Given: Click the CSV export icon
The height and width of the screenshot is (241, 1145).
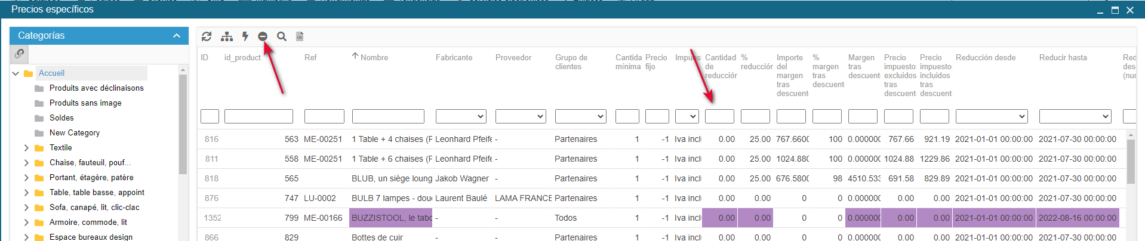Looking at the screenshot, I should 300,36.
